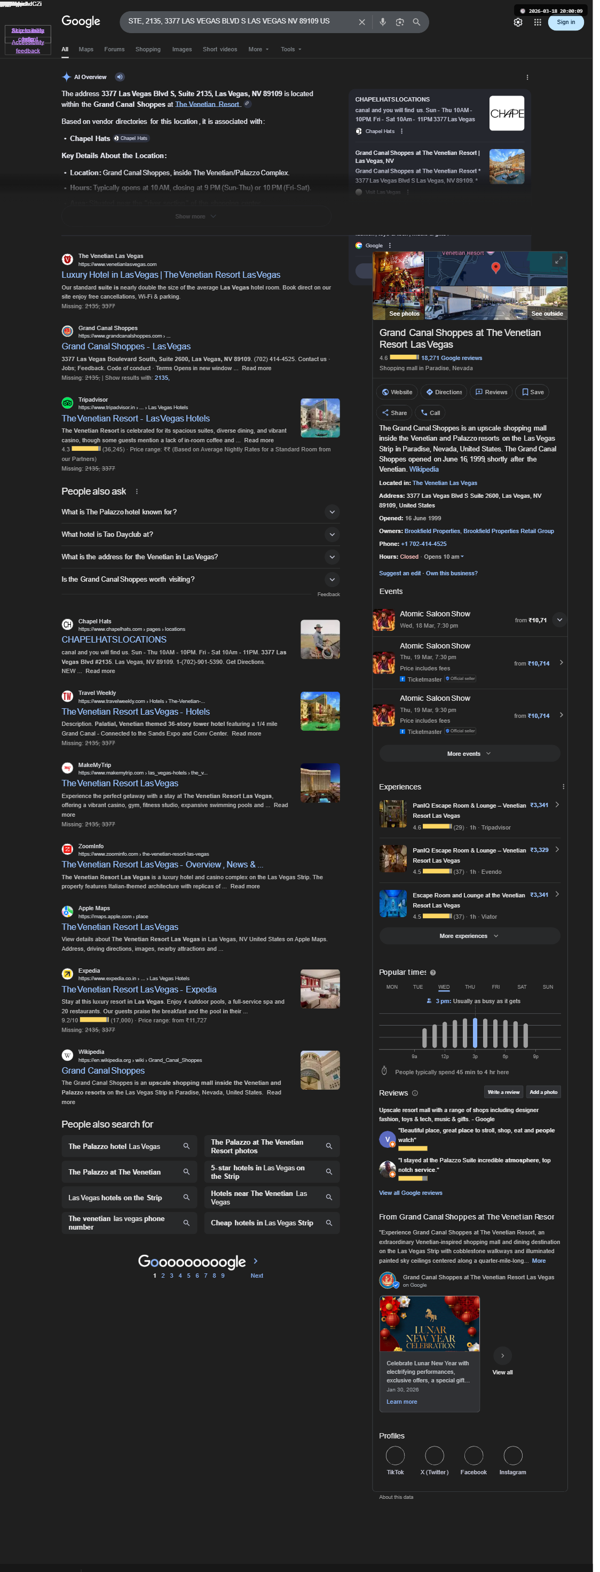600x1572 pixels.
Task: Show more of AI Overview
Action: [196, 217]
